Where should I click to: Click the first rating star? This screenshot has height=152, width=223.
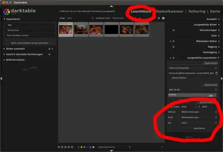click(59, 147)
